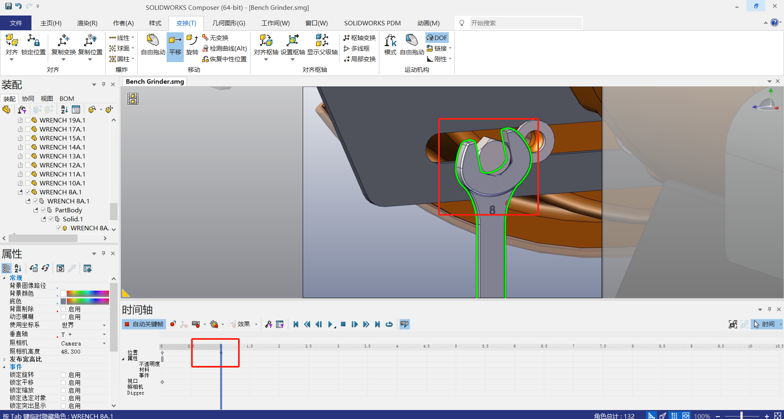Open the 使用坐标系 dropdown
This screenshot has width=784, height=419.
104,325
